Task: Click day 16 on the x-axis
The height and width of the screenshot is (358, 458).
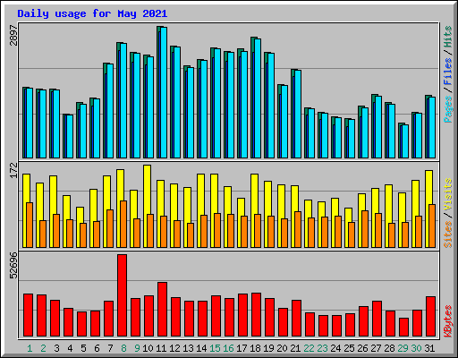Action: pyautogui.click(x=228, y=348)
